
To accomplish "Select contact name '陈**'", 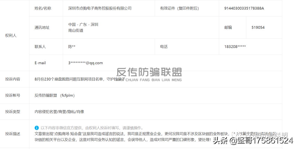I will [72, 47].
